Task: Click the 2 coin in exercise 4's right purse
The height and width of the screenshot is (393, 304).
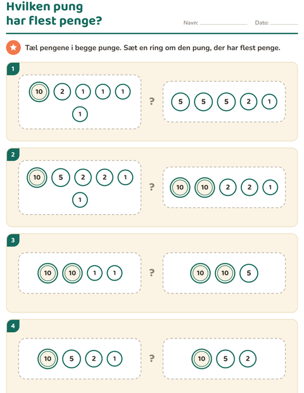Action: tap(248, 359)
